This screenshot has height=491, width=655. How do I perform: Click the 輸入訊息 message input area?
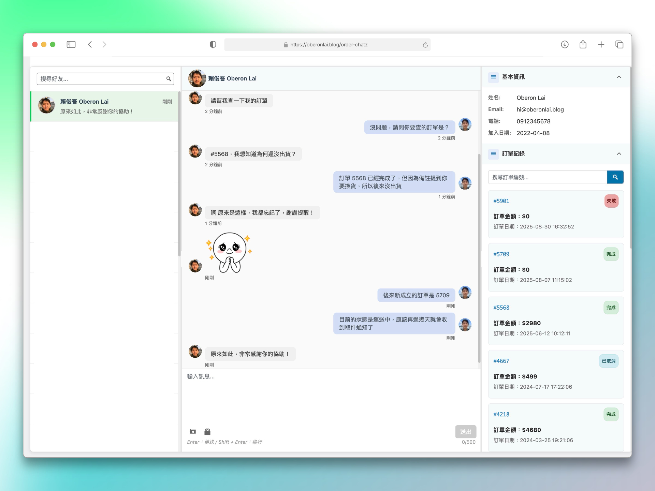(331, 396)
